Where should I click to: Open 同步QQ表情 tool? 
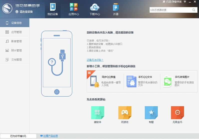pos(105,81)
